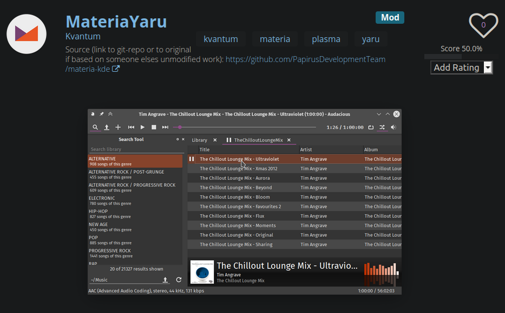Click the seek slider handle
The image size is (505, 313).
click(180, 127)
